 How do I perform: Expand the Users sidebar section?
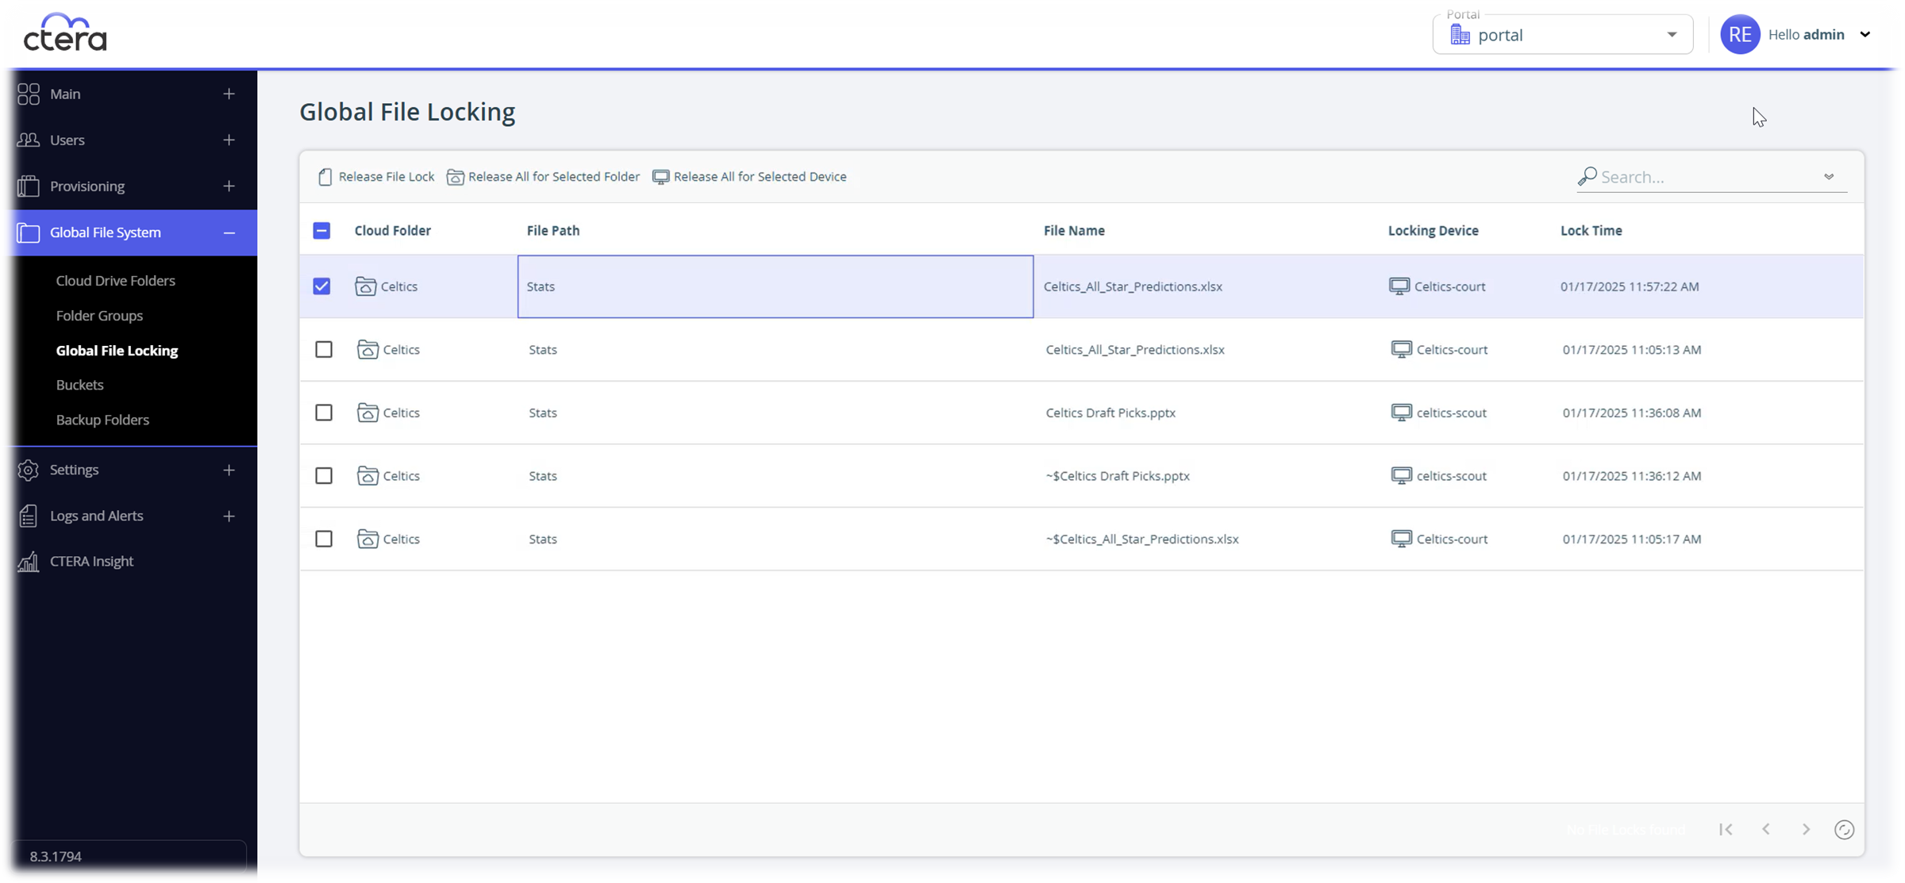(x=229, y=140)
